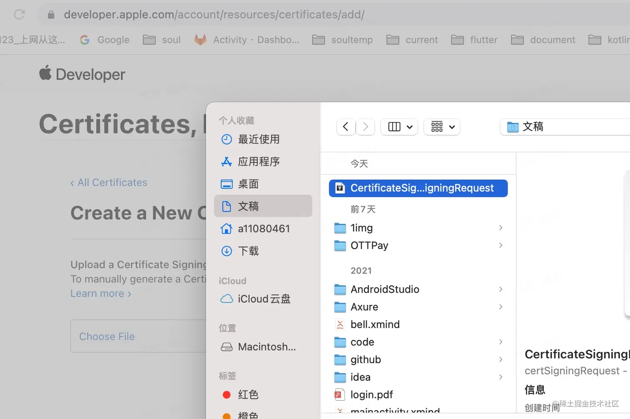Viewport: 630px width, 419px height.
Task: Expand the Axure folder chevron
Action: (x=501, y=307)
